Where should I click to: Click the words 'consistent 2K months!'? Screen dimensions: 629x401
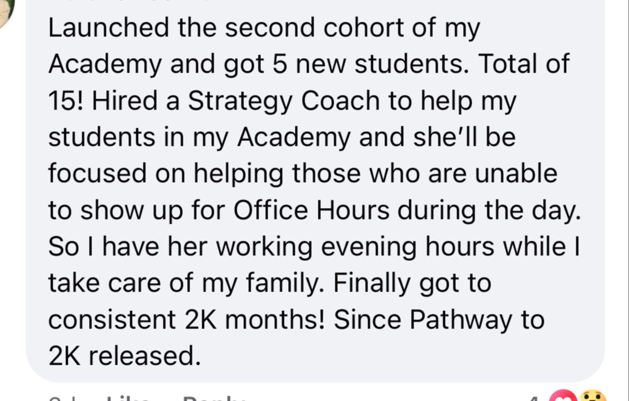tap(186, 320)
